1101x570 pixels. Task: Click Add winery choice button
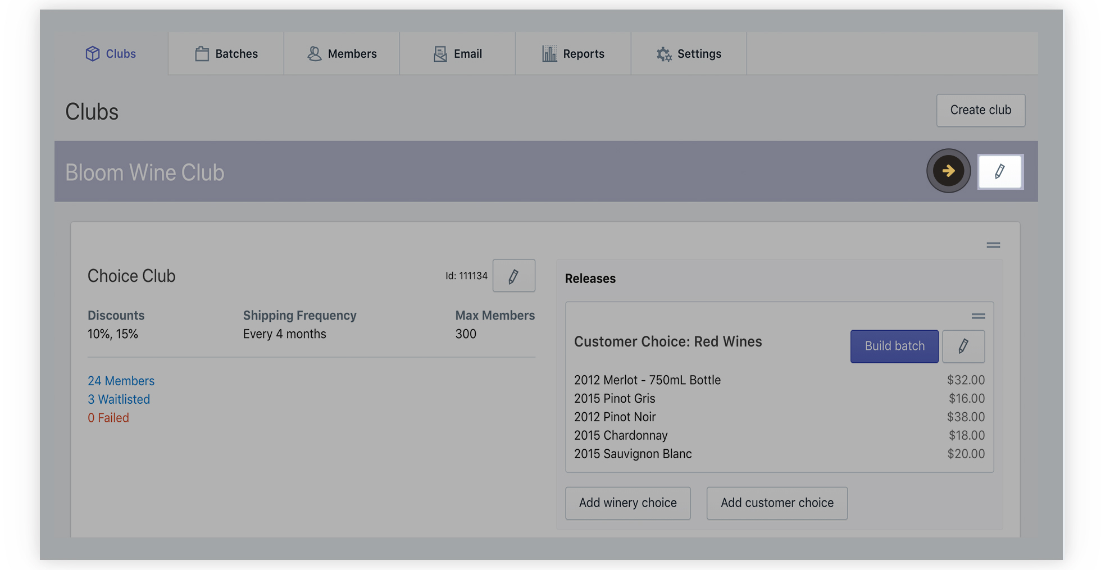627,503
